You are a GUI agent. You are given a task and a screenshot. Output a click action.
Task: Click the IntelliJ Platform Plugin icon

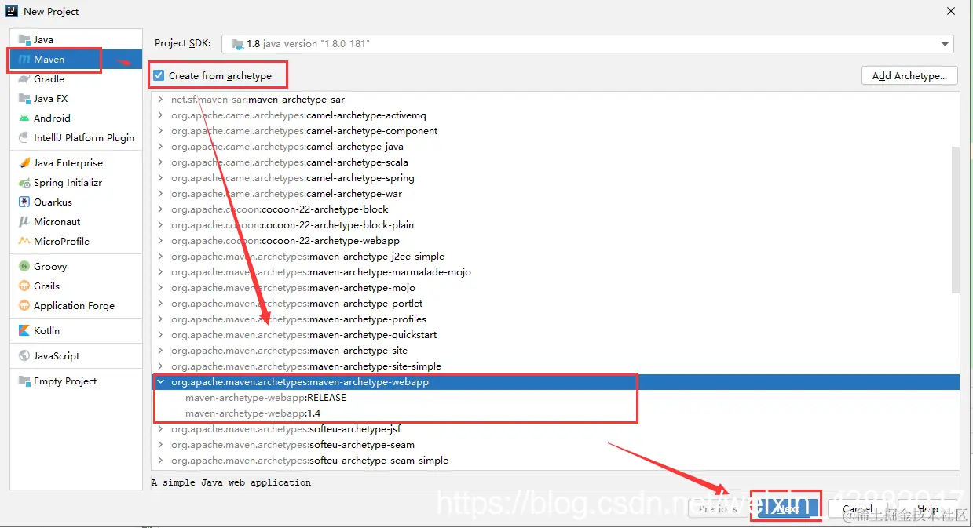(x=24, y=138)
